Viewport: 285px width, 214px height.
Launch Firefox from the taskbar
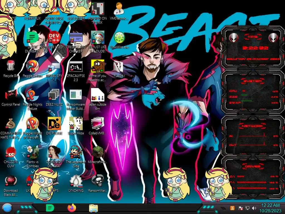coord(72,208)
